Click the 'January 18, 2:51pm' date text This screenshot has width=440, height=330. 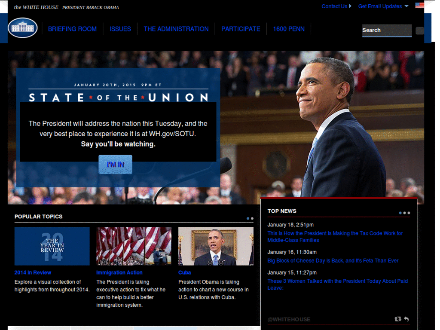click(x=290, y=225)
